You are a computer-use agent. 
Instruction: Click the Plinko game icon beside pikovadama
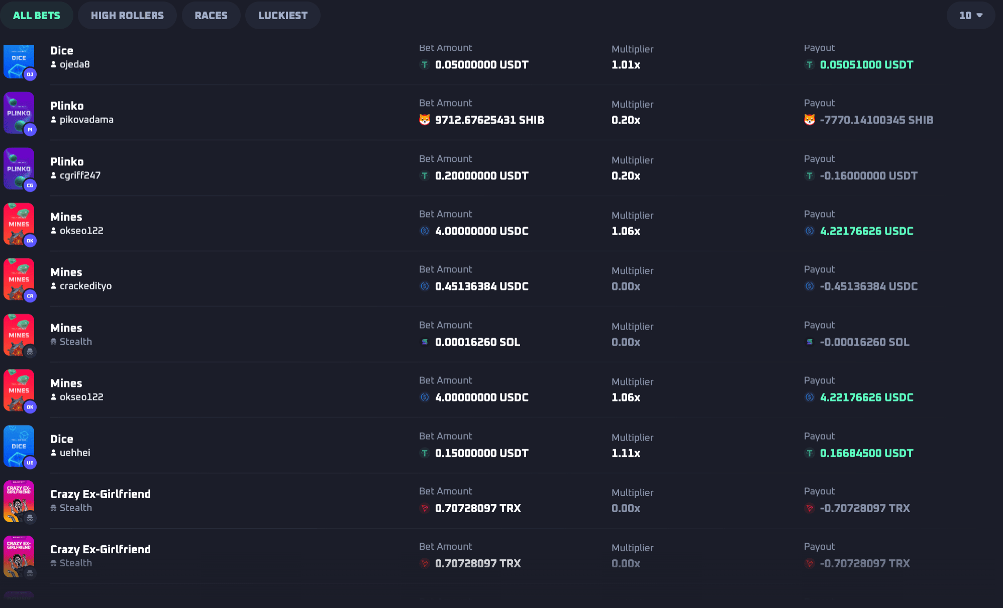(x=19, y=113)
